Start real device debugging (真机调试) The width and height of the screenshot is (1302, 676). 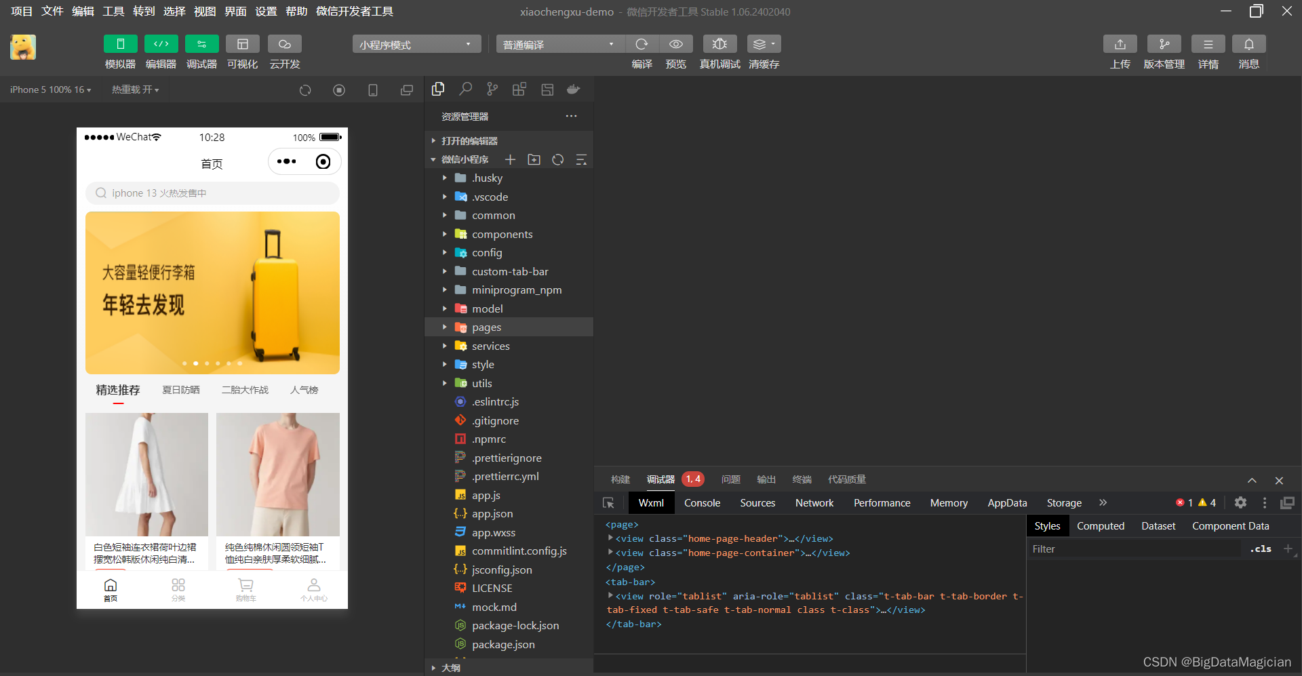(720, 44)
